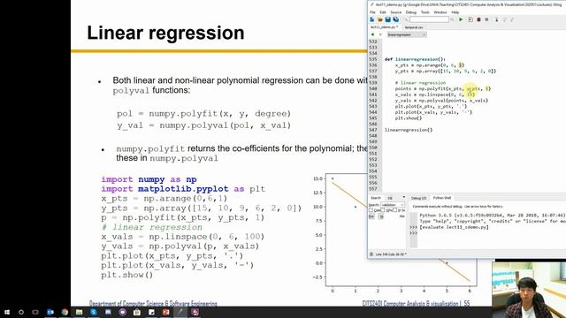Click 'import numpy as np' on the slide
The image size is (566, 318).
(x=149, y=179)
